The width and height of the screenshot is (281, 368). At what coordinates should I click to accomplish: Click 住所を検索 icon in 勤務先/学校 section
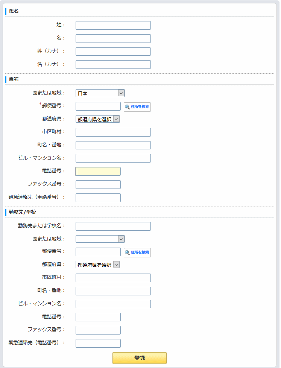click(x=137, y=252)
